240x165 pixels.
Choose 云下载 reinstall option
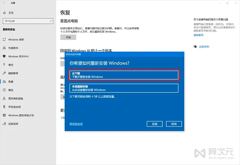(x=124, y=75)
